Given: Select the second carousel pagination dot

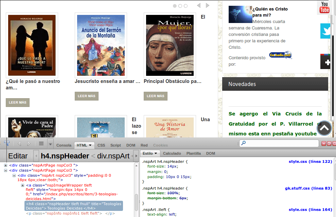Looking at the screenshot, I should click(x=180, y=6).
